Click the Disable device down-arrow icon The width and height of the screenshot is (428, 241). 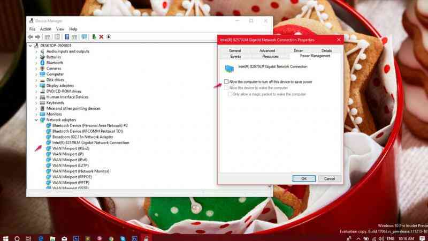(109, 37)
